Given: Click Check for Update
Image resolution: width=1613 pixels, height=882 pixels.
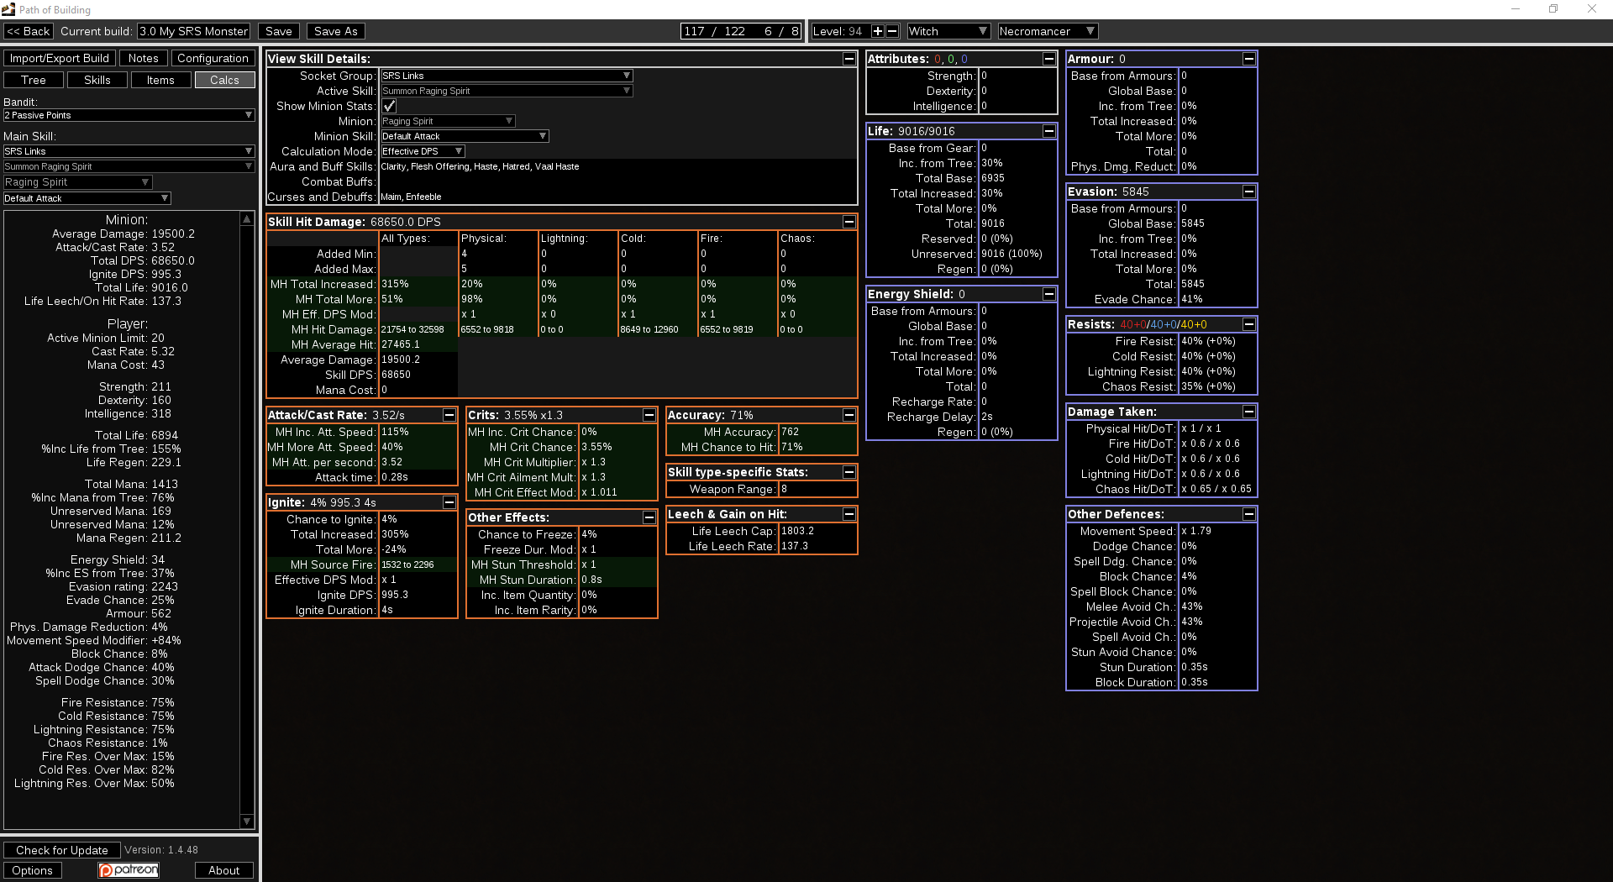Looking at the screenshot, I should 62,850.
